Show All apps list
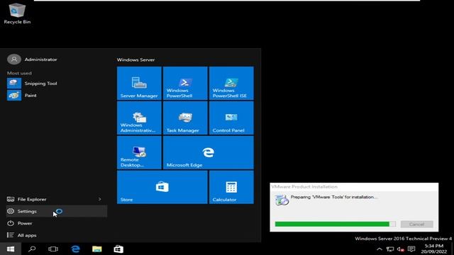The image size is (454, 255). (57, 235)
